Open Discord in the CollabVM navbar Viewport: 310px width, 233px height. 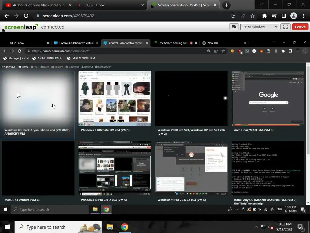57,67
